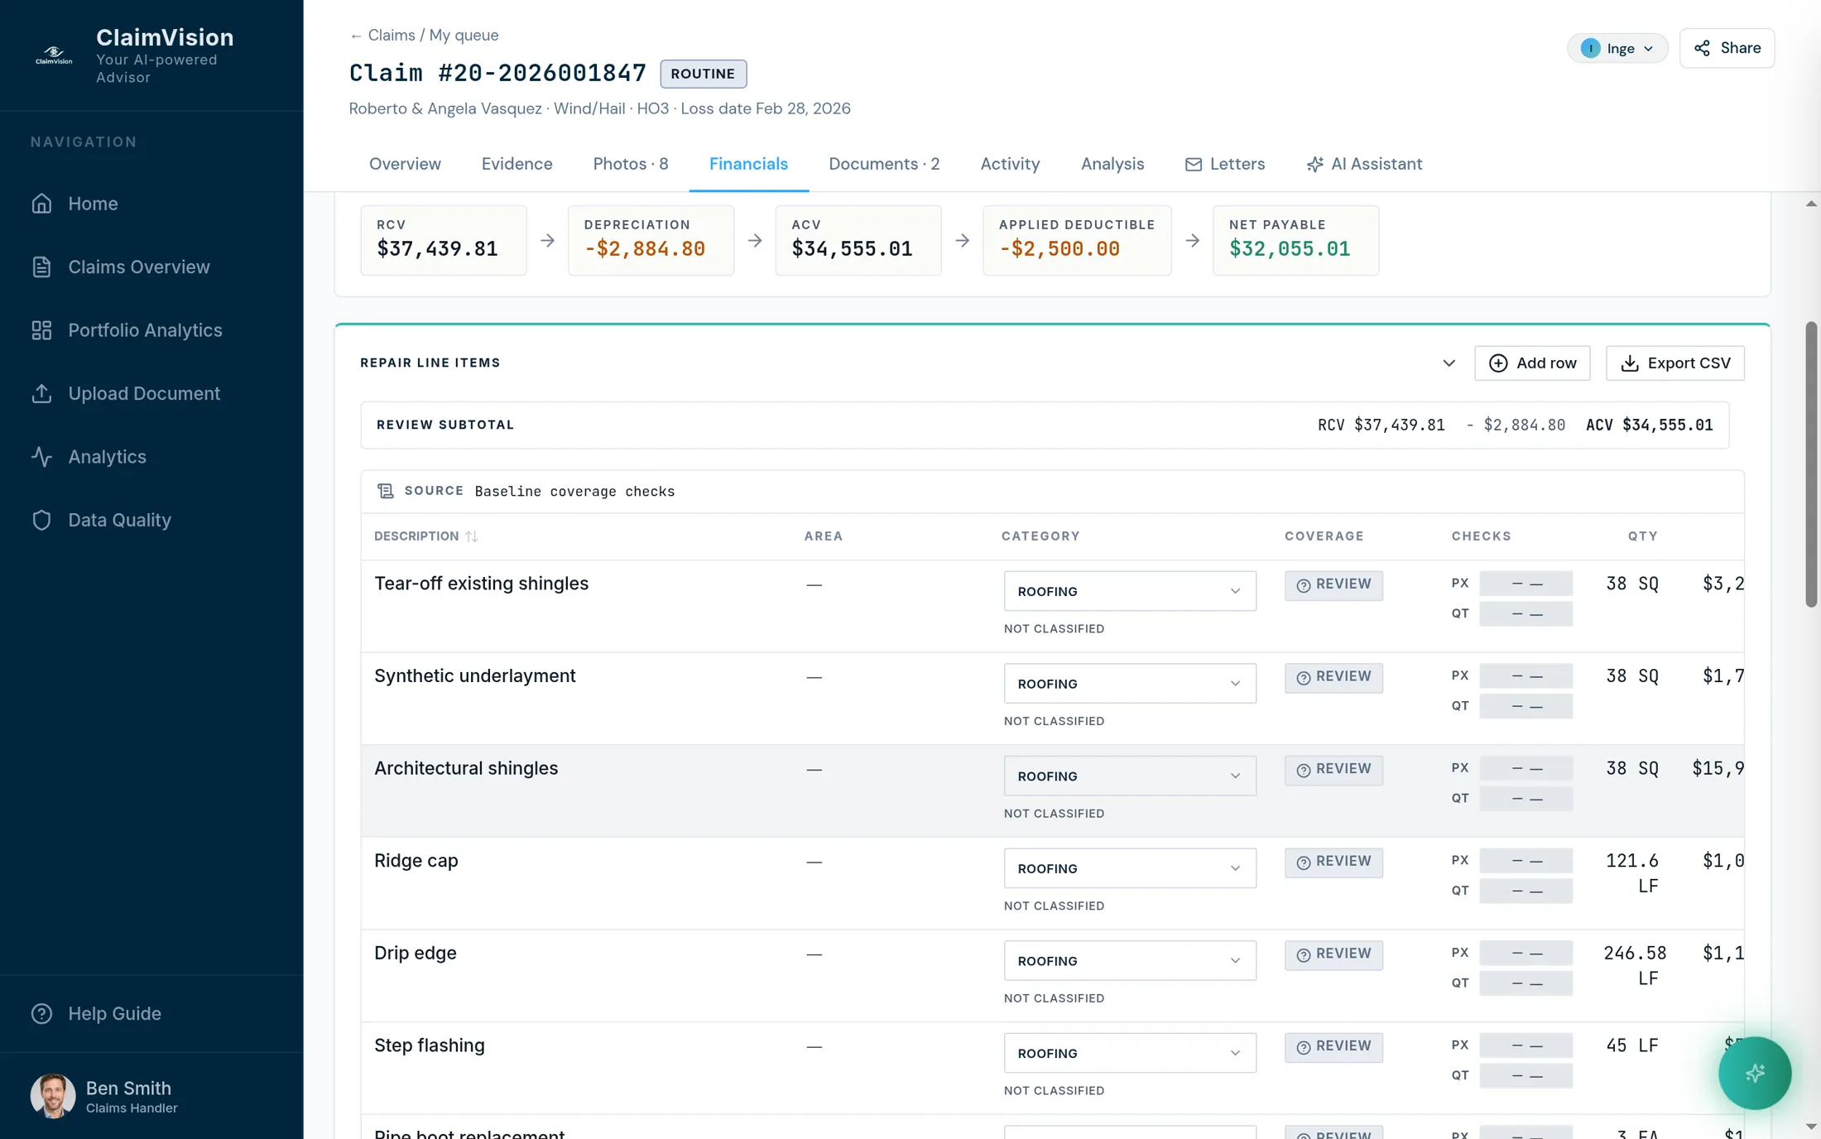Viewport: 1821px width, 1139px height.
Task: Open category dropdown for Drip edge
Action: pyautogui.click(x=1130, y=961)
